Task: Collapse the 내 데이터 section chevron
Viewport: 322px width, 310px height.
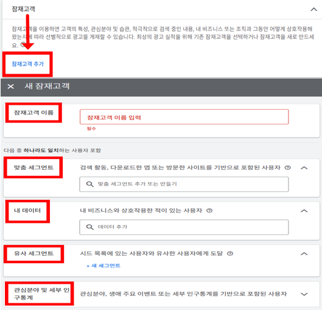Action: (304, 211)
